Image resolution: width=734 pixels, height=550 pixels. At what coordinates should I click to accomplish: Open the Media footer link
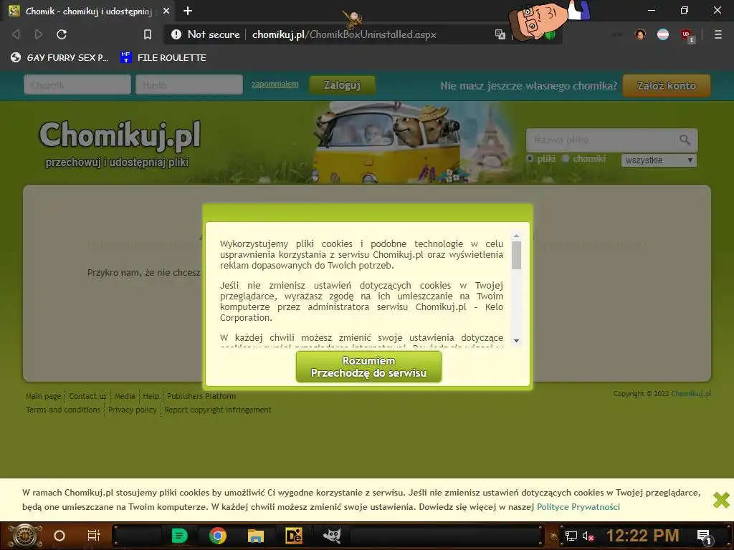[x=125, y=396]
